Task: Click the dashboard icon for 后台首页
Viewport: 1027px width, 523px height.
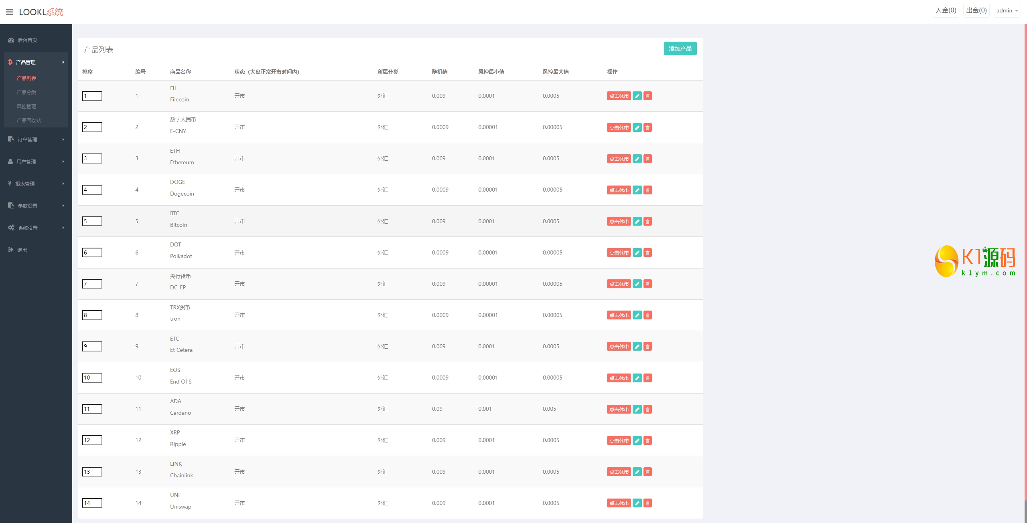Action: tap(11, 40)
